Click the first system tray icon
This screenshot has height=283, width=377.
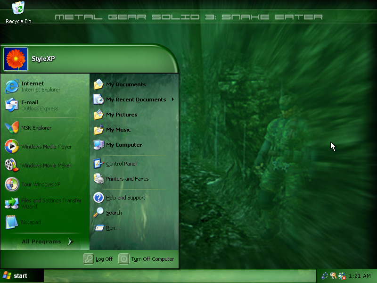coord(325,276)
